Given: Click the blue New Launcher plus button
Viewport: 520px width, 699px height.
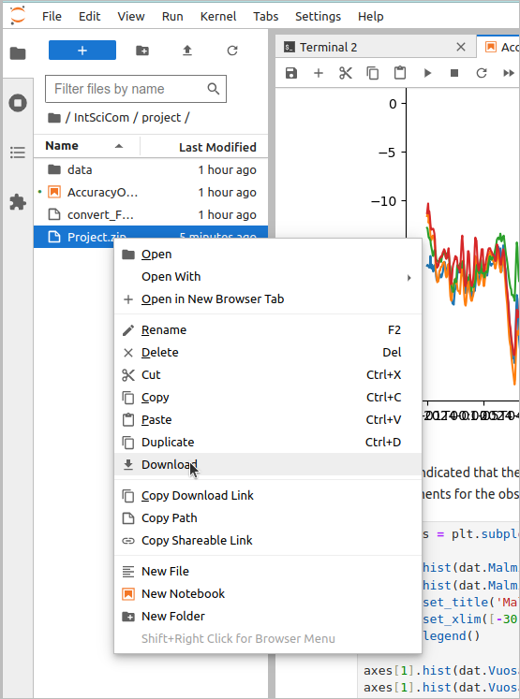Looking at the screenshot, I should pos(82,51).
